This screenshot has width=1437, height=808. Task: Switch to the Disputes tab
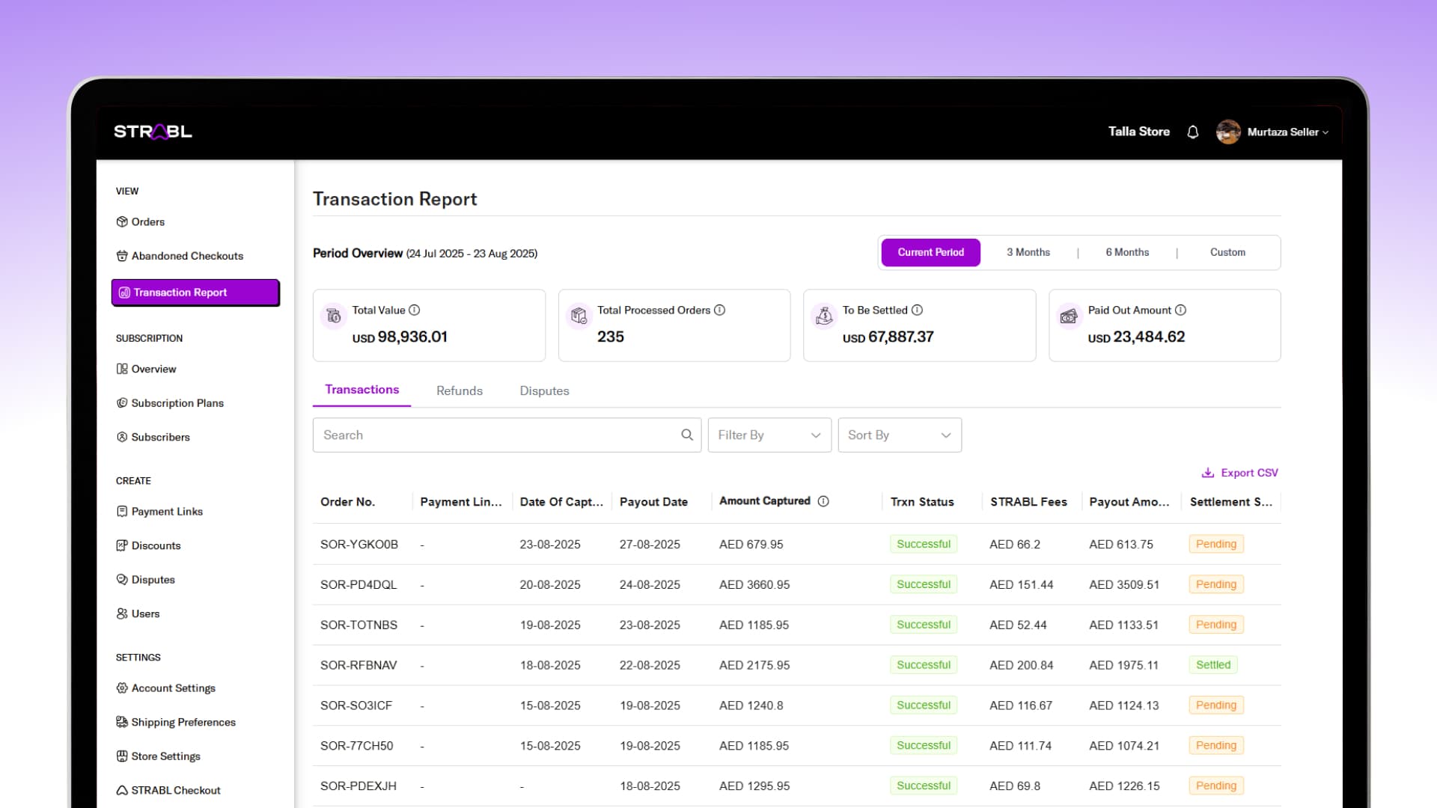[544, 391]
